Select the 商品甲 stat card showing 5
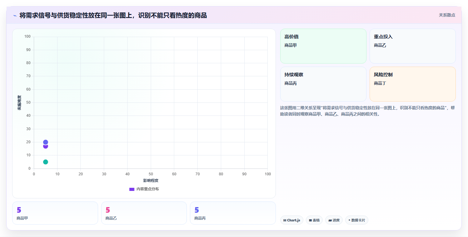 click(x=55, y=213)
